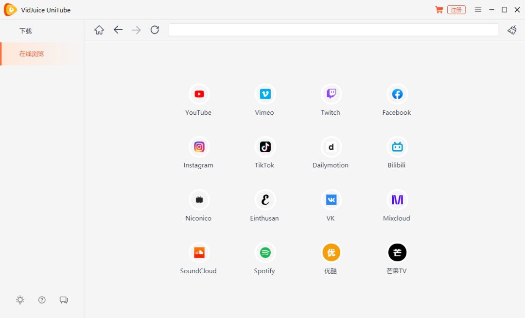Open the Bilibili site icon
Image resolution: width=525 pixels, height=318 pixels.
397,147
